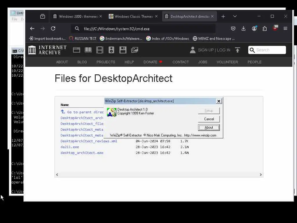Open MEMZ and Noescape bookmark
The width and height of the screenshot is (297, 223).
(214, 39)
